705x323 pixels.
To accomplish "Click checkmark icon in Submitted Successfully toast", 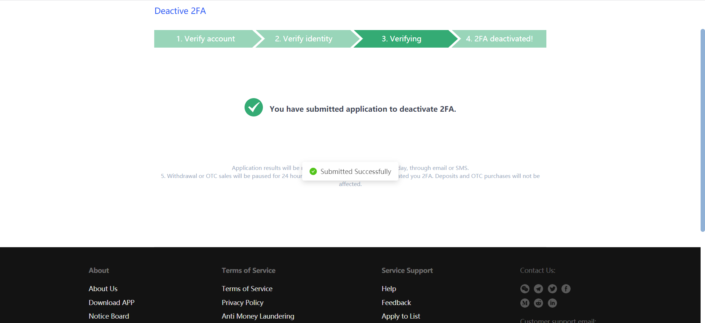I will coord(313,171).
